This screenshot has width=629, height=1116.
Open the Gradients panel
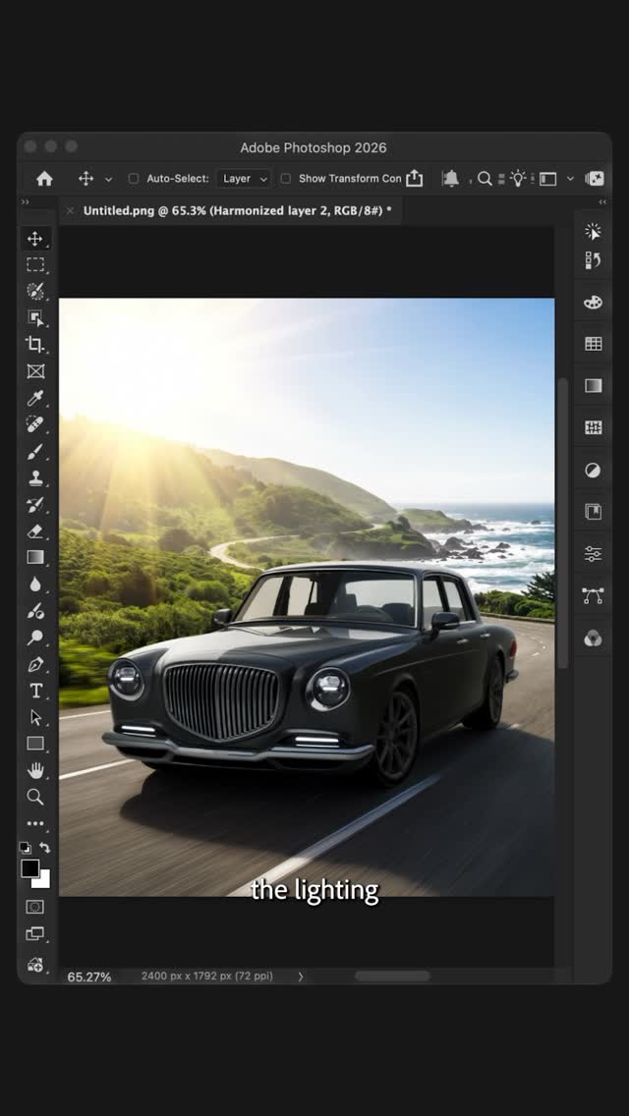[x=593, y=386]
